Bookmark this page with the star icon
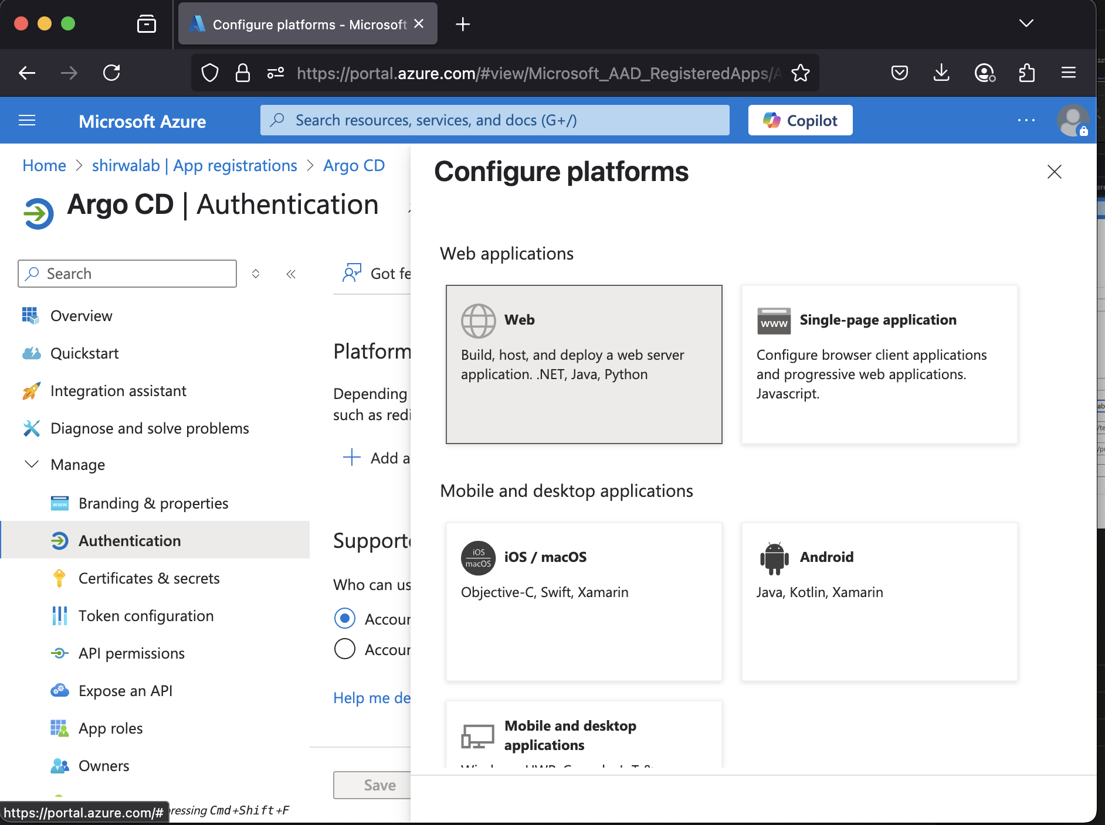 (801, 73)
